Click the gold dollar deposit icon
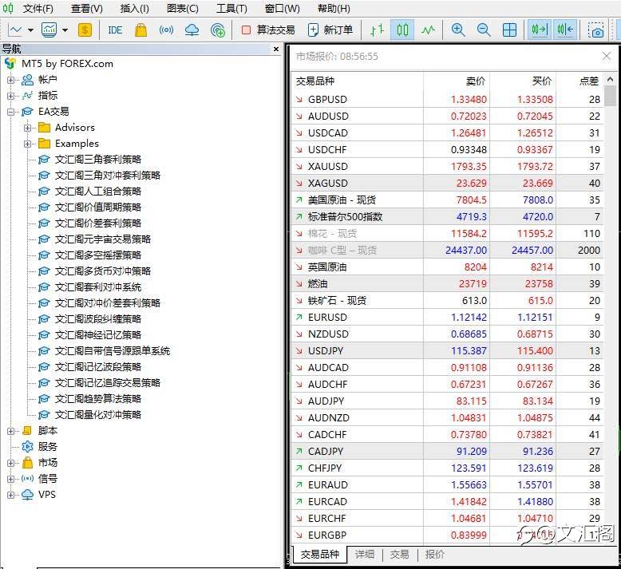 click(x=85, y=30)
